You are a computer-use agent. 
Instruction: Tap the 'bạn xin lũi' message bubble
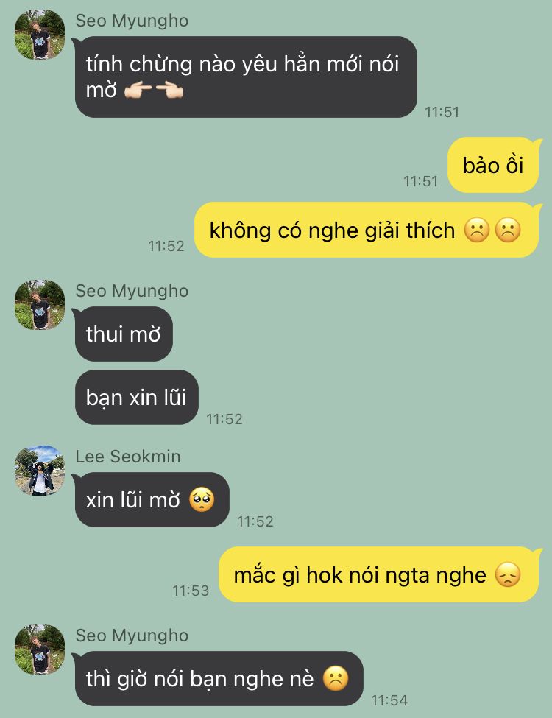coord(136,397)
